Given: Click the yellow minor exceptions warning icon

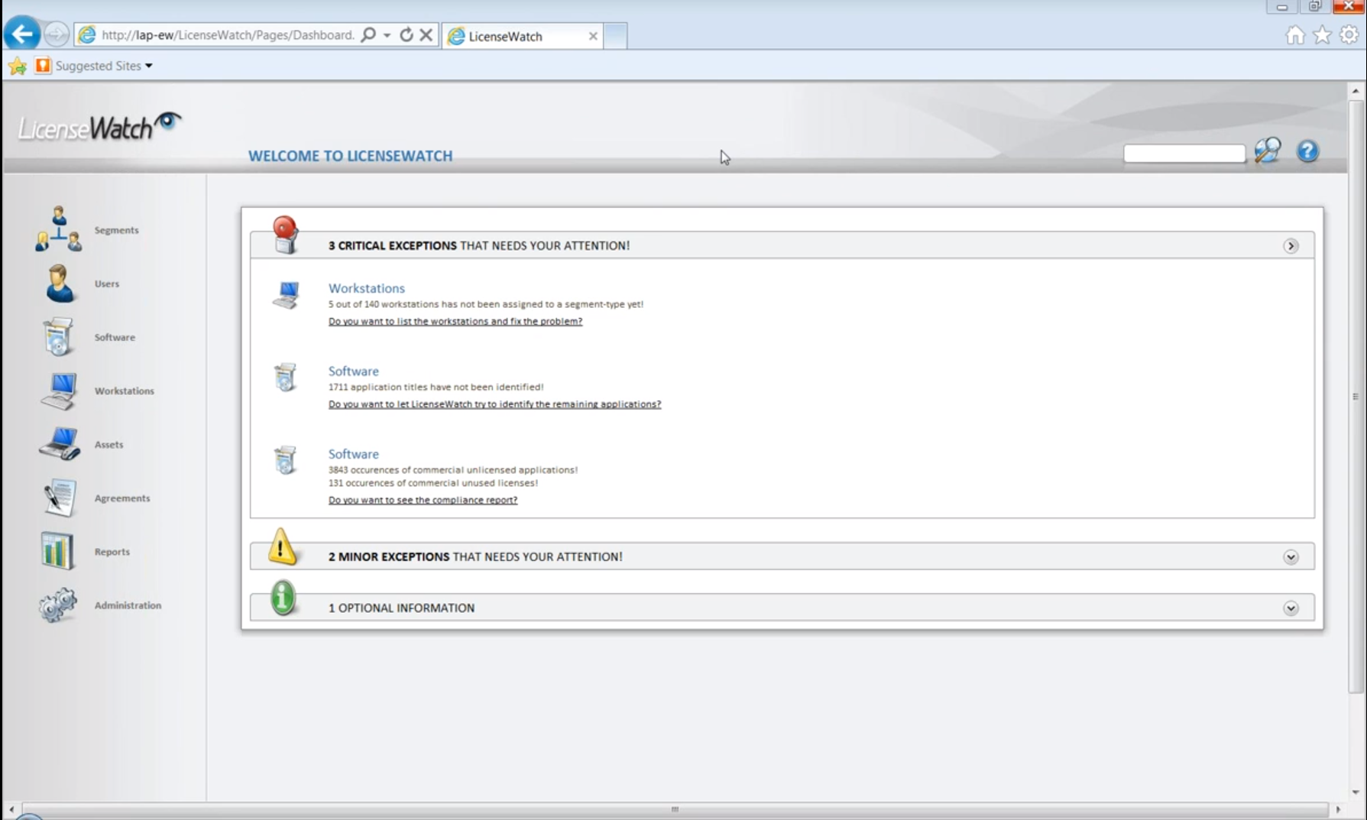Looking at the screenshot, I should [282, 547].
